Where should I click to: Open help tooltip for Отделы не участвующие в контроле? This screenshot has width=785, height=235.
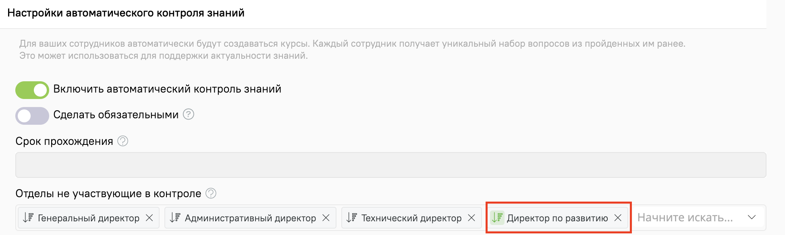coord(210,193)
